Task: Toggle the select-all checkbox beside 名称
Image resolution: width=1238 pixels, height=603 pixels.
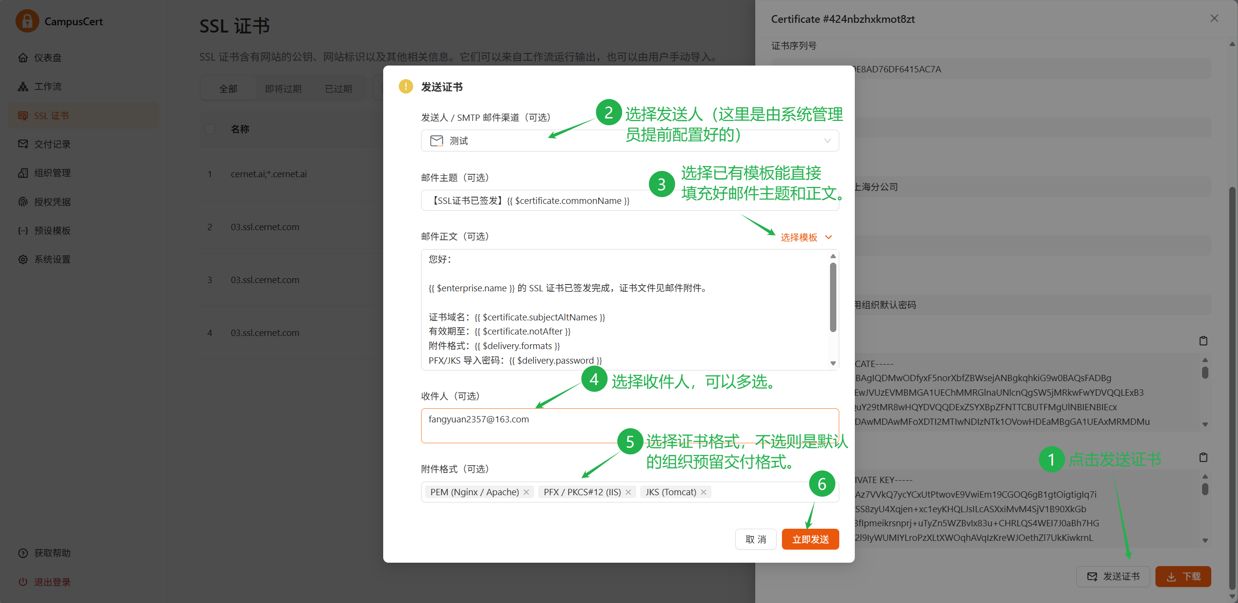Action: 210,129
